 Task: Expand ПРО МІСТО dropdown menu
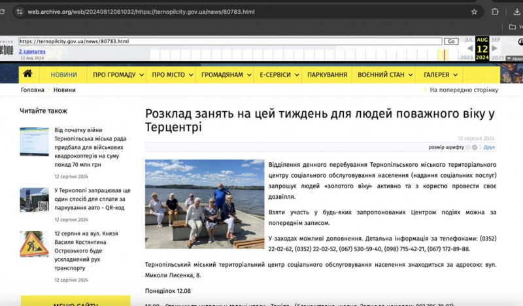pos(173,75)
